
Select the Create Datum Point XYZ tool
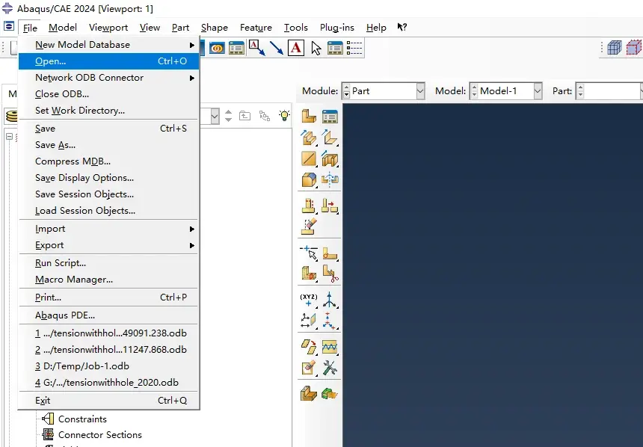[x=308, y=300]
